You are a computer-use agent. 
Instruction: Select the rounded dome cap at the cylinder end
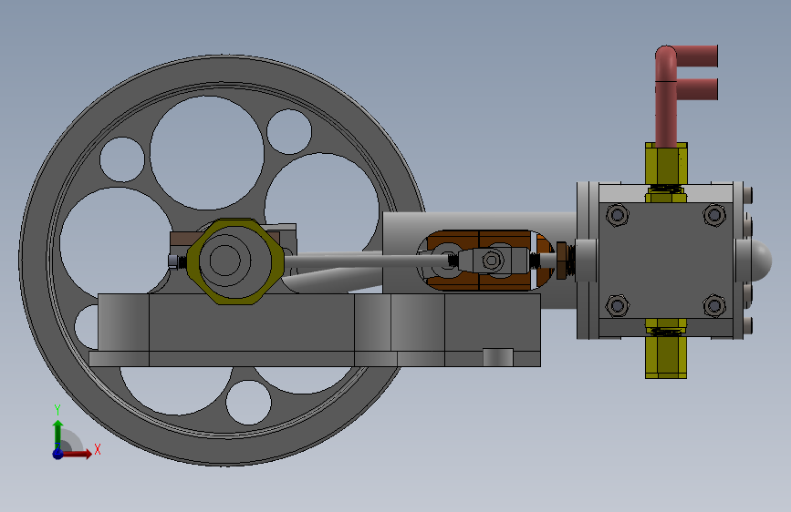(x=762, y=261)
